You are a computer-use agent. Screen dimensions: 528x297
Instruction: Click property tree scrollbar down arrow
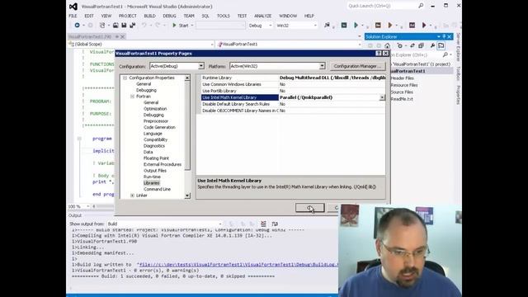(x=187, y=196)
